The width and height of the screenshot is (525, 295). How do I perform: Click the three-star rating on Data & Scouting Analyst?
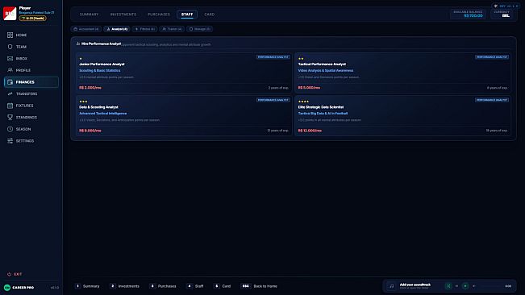click(x=83, y=102)
